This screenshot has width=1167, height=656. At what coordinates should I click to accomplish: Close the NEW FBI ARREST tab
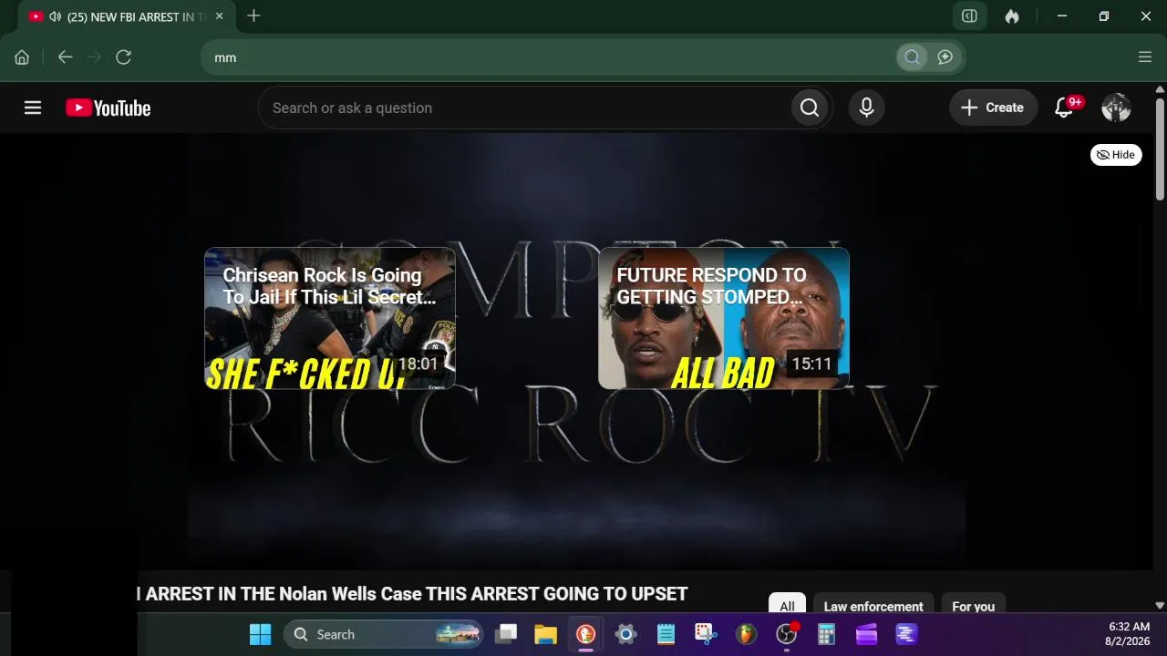pyautogui.click(x=219, y=16)
